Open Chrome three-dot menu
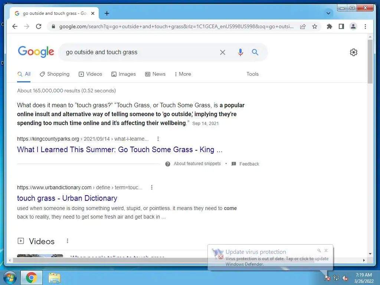This screenshot has width=380, height=285. [365, 26]
